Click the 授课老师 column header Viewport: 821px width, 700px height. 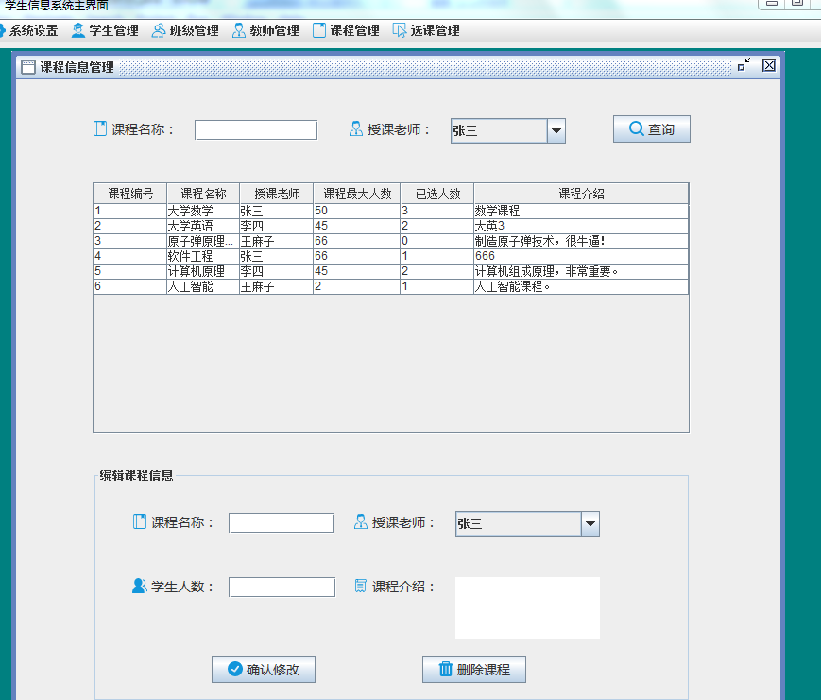[x=277, y=194]
